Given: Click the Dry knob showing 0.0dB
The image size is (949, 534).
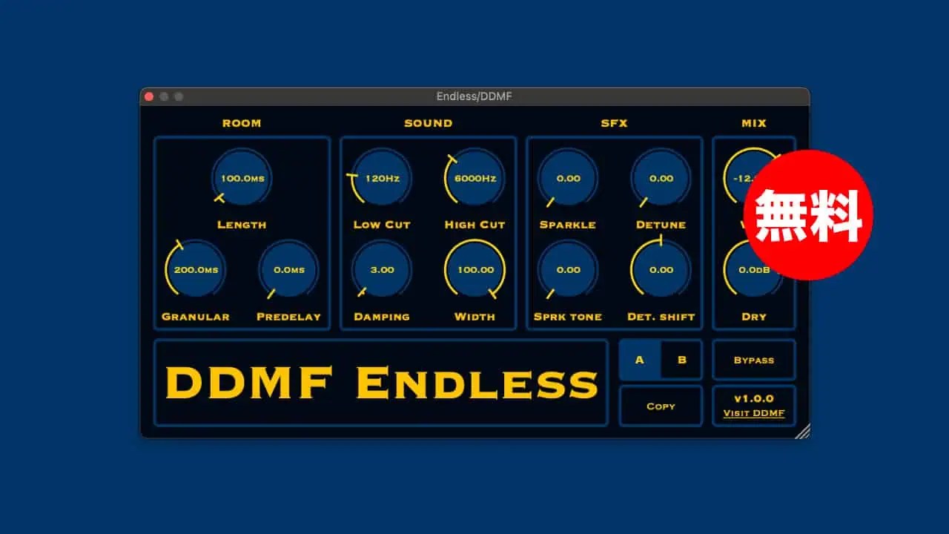Looking at the screenshot, I should (x=753, y=270).
